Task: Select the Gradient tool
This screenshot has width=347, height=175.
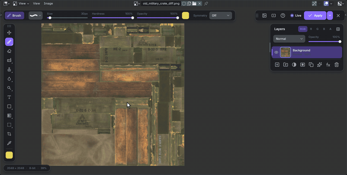Action: pos(9,116)
